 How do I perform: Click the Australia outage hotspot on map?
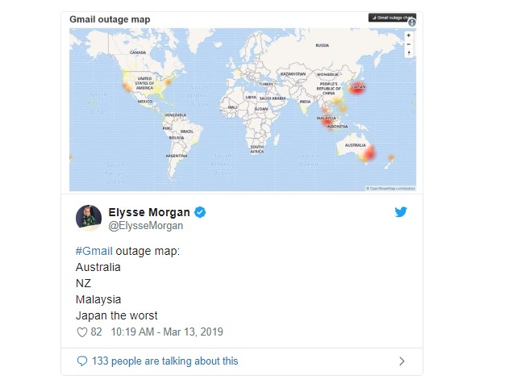pyautogui.click(x=369, y=153)
